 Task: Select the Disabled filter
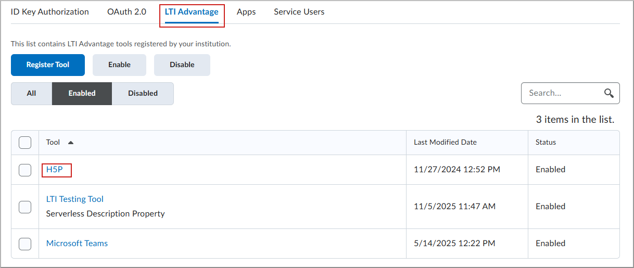pyautogui.click(x=143, y=94)
